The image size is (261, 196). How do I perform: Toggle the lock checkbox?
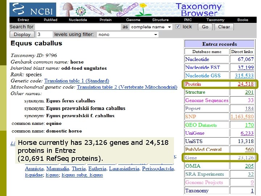(x=178, y=26)
